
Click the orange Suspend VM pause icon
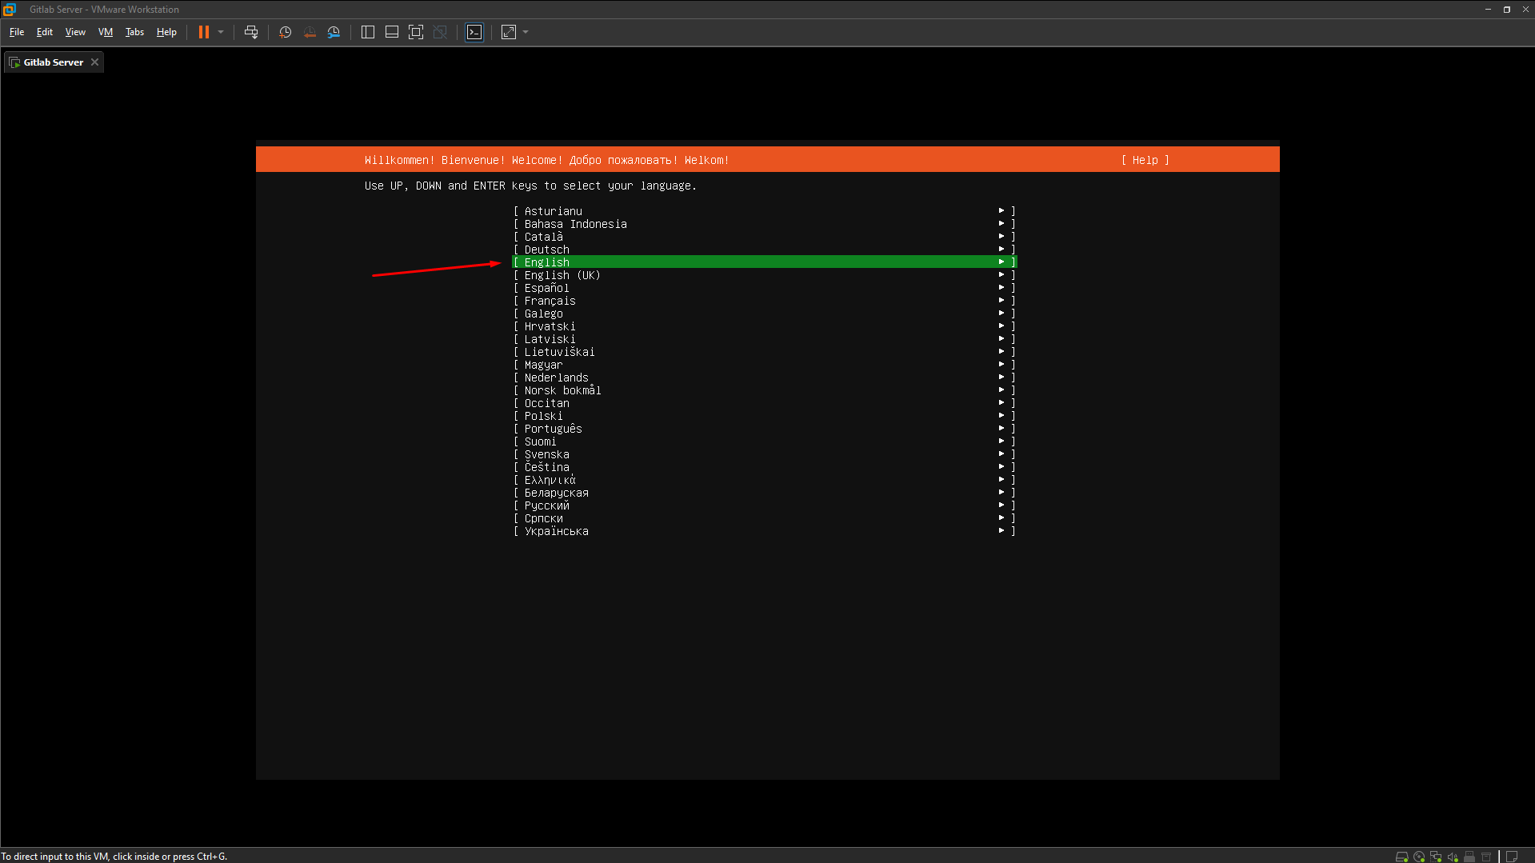[x=204, y=32]
